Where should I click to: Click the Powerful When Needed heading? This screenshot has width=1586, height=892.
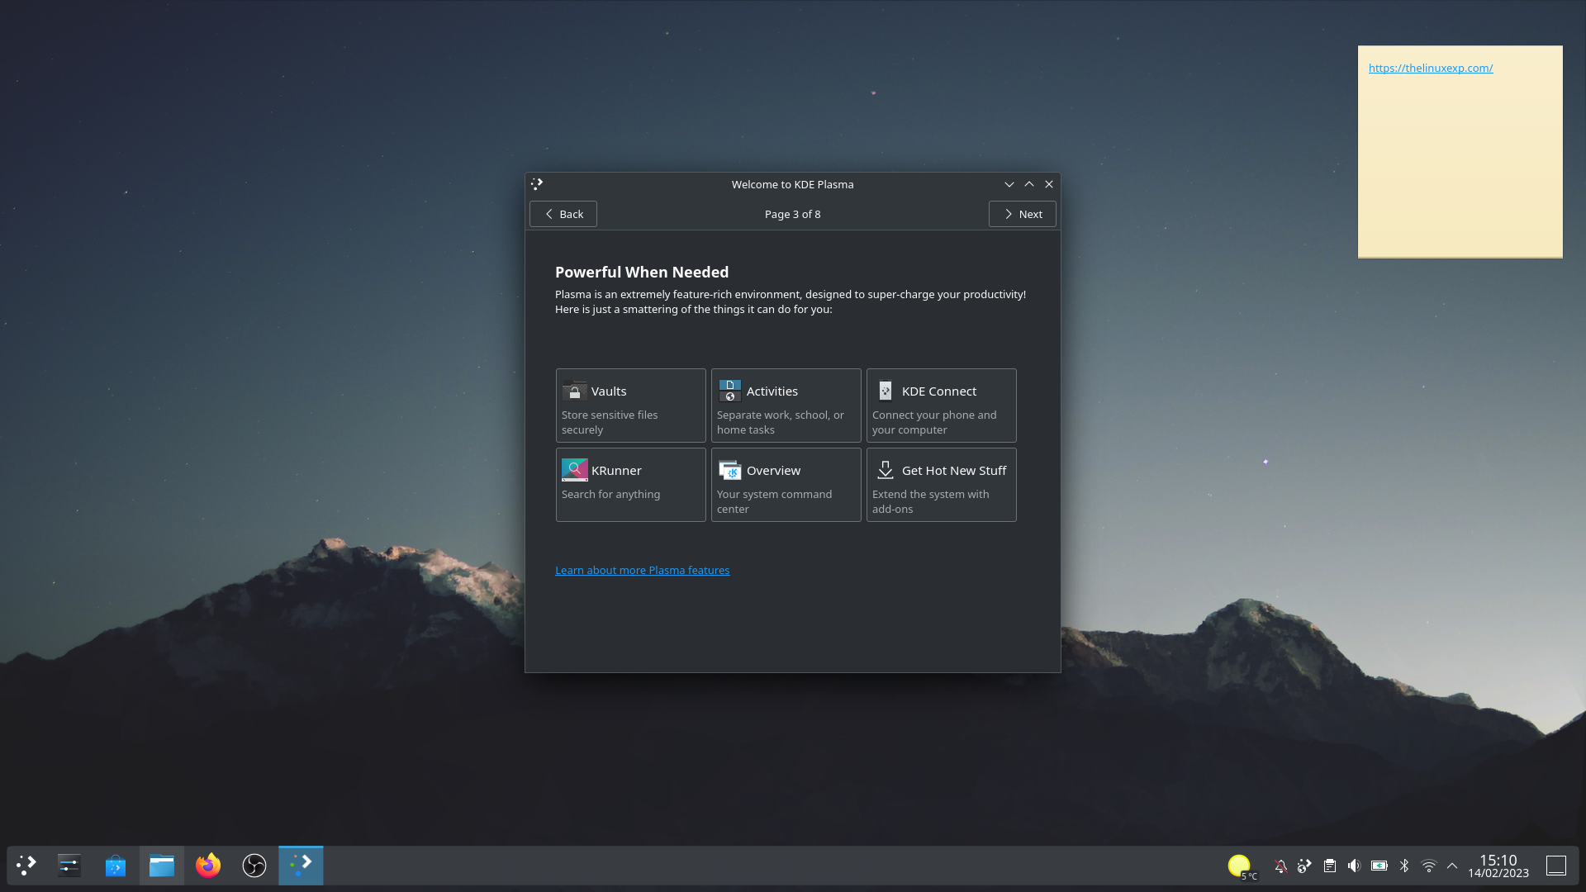[x=642, y=272]
